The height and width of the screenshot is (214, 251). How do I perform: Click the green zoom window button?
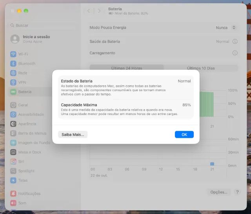26,11
